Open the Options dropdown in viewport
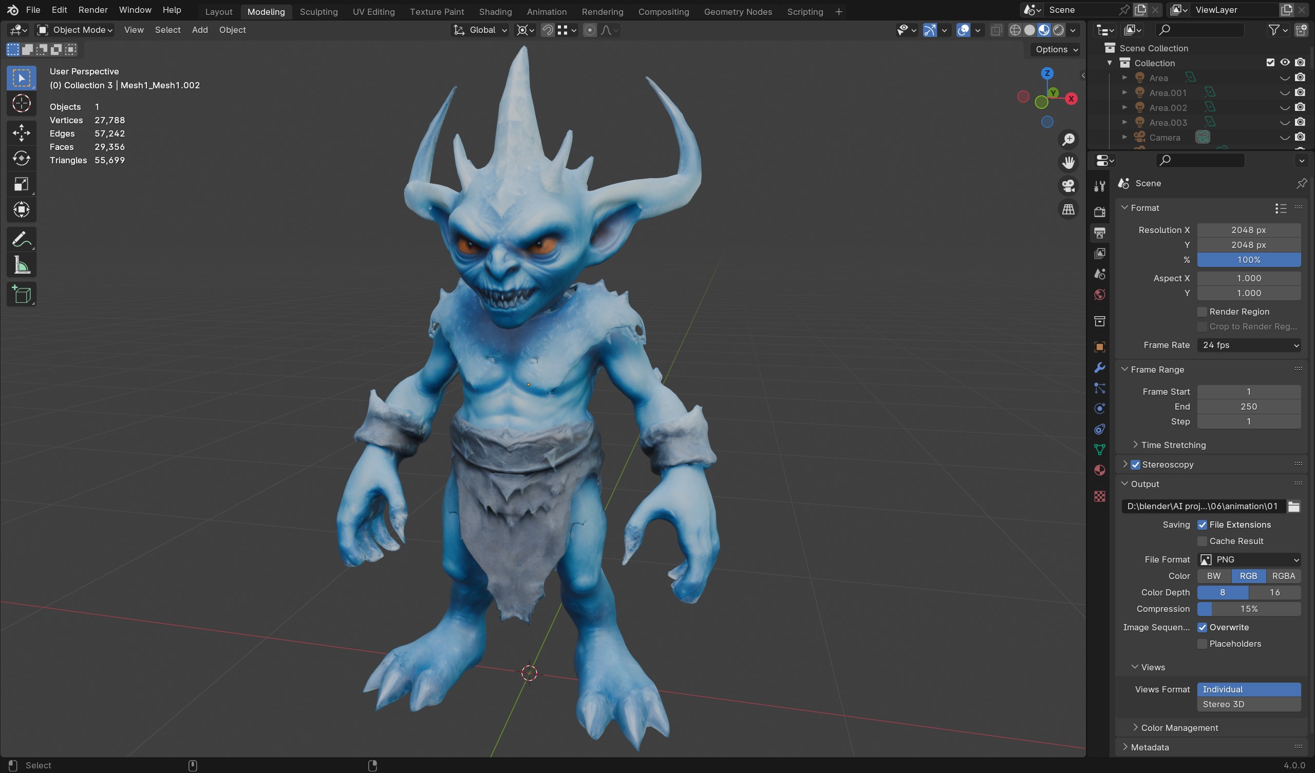The image size is (1315, 773). (1056, 50)
